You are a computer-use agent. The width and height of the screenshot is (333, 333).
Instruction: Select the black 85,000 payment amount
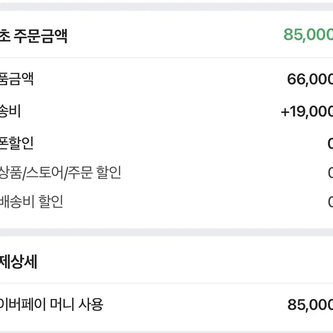pos(310,305)
